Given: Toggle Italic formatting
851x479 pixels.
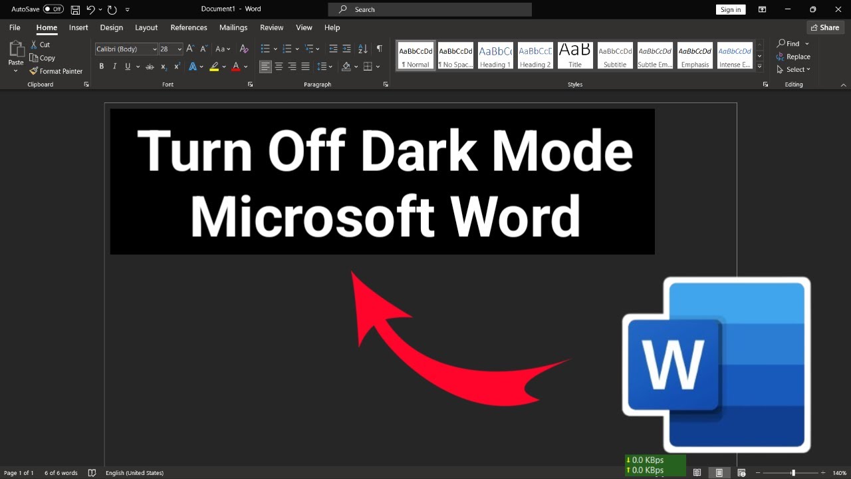Looking at the screenshot, I should tap(114, 67).
